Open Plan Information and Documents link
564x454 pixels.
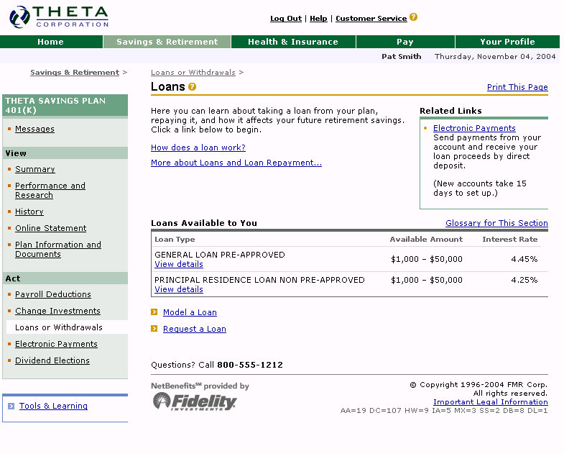[x=58, y=250]
